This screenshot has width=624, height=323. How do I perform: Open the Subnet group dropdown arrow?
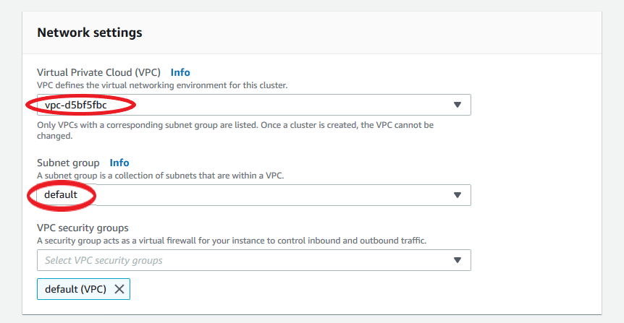point(457,195)
